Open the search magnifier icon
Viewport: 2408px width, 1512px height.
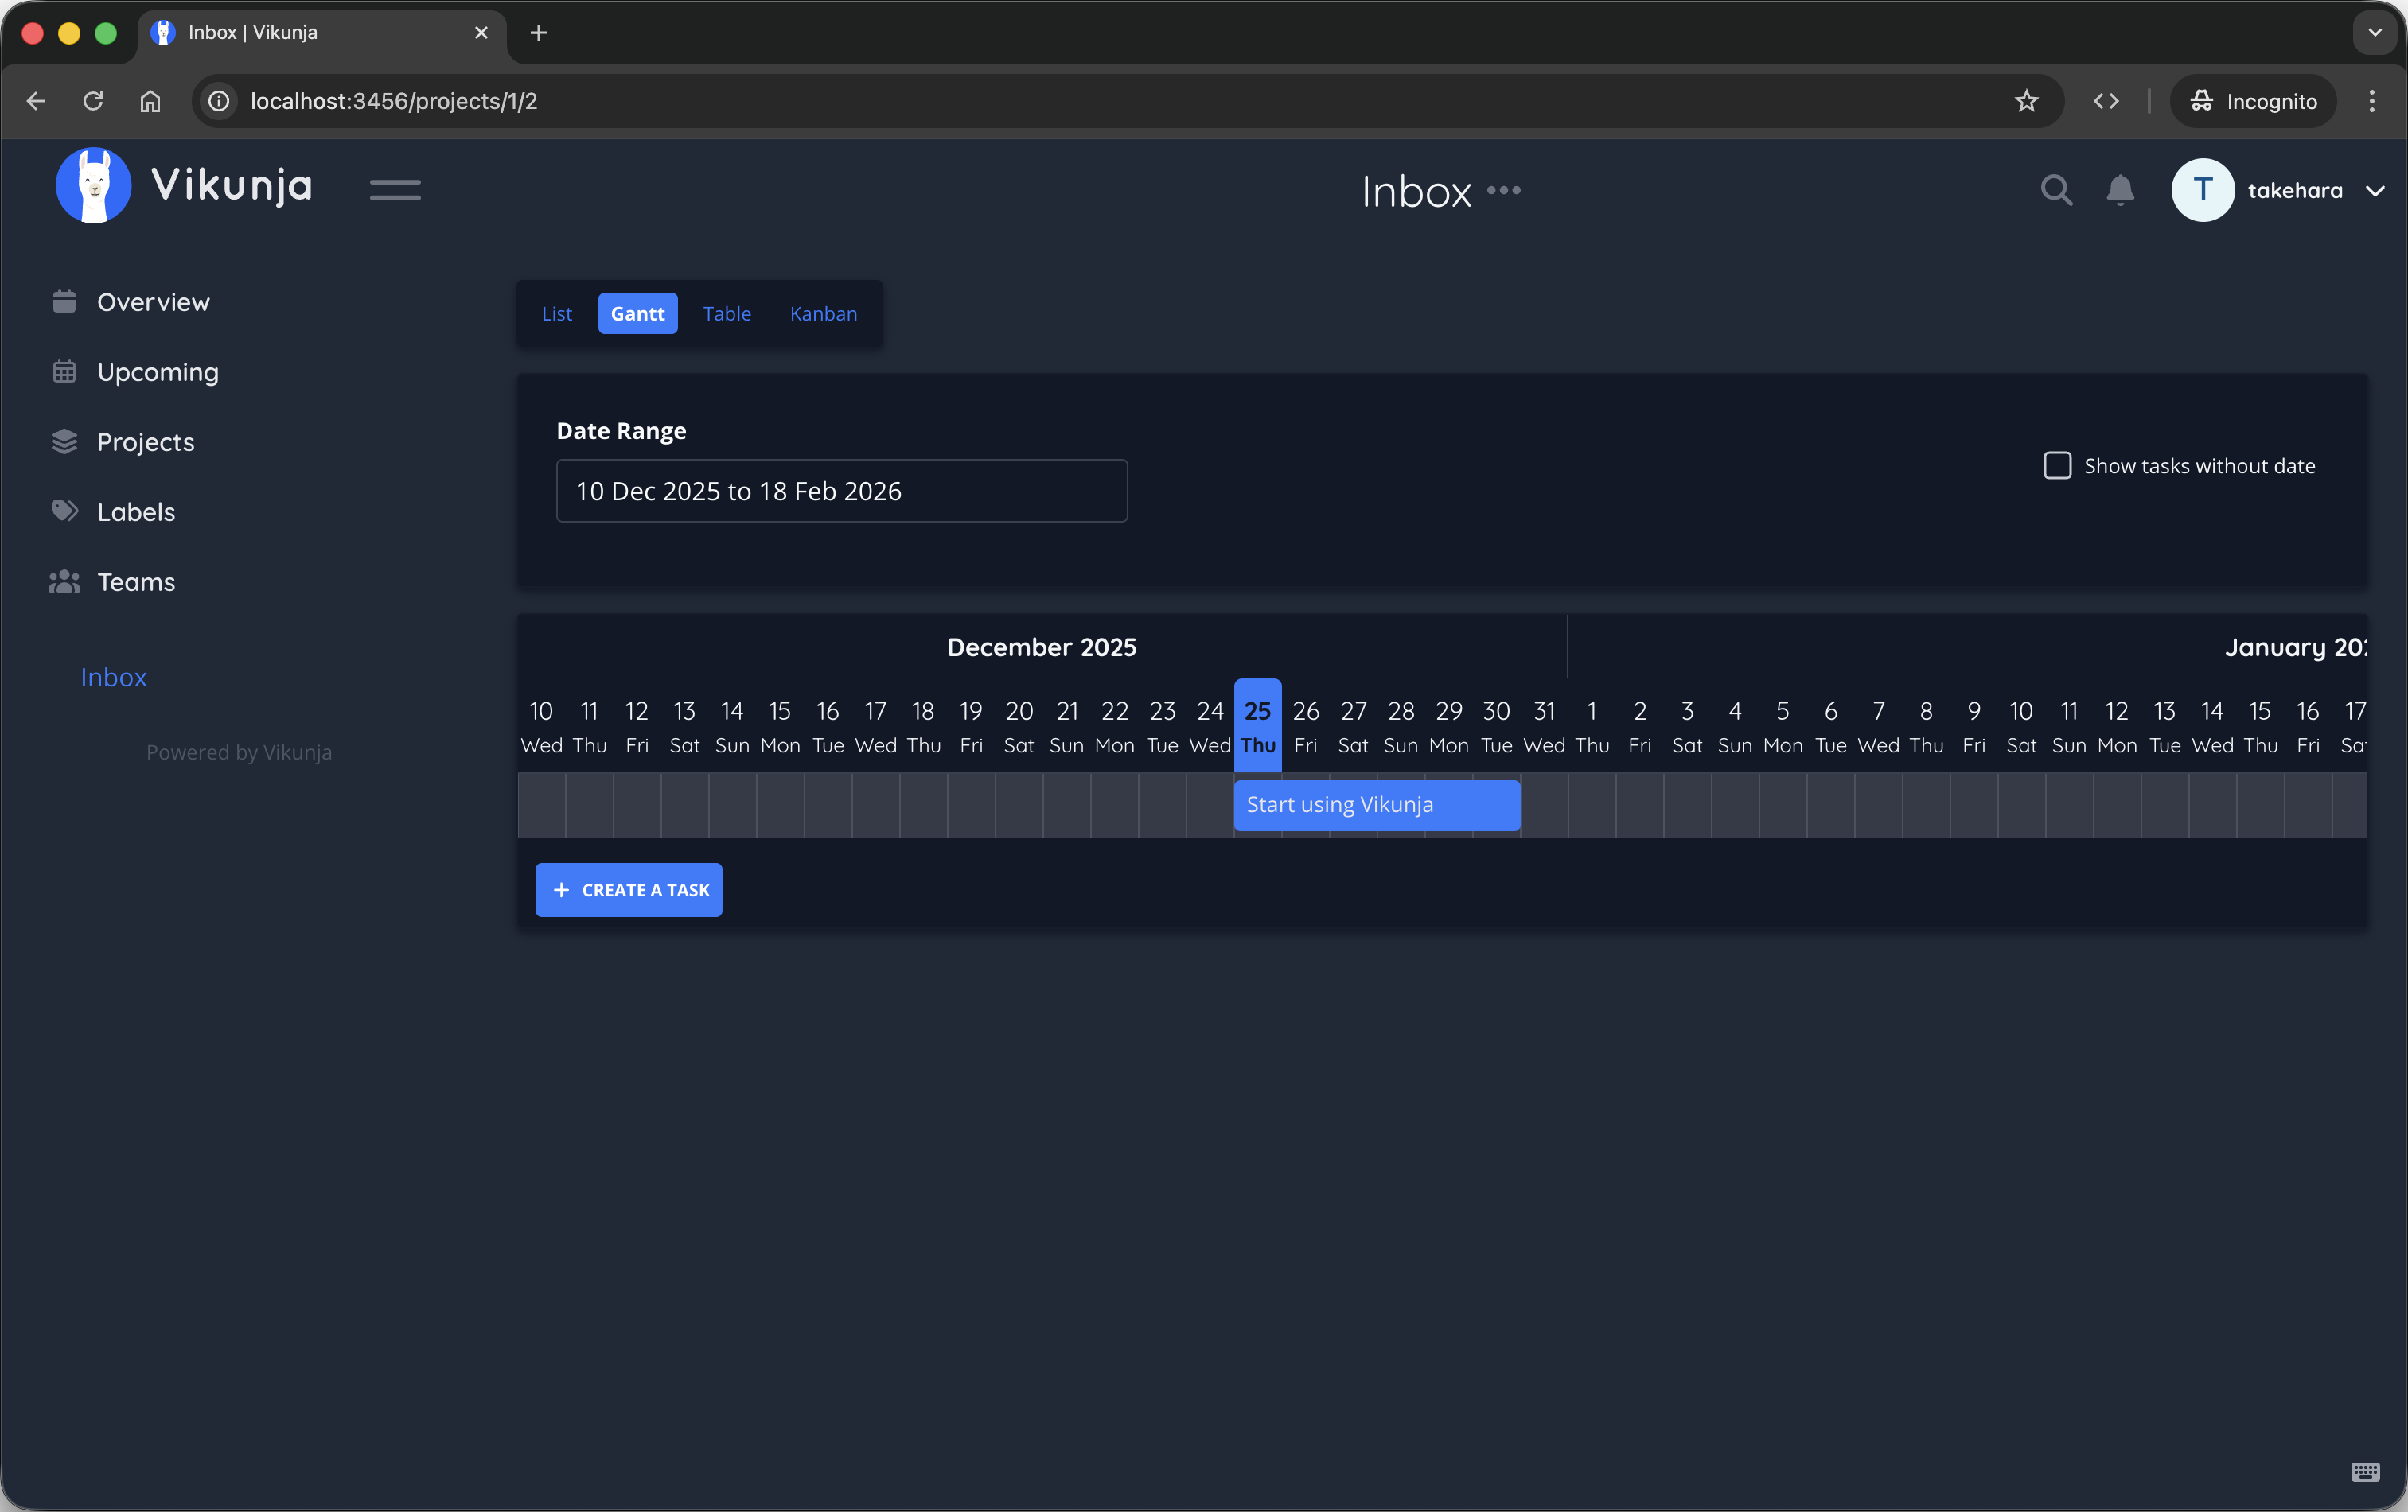tap(2056, 190)
